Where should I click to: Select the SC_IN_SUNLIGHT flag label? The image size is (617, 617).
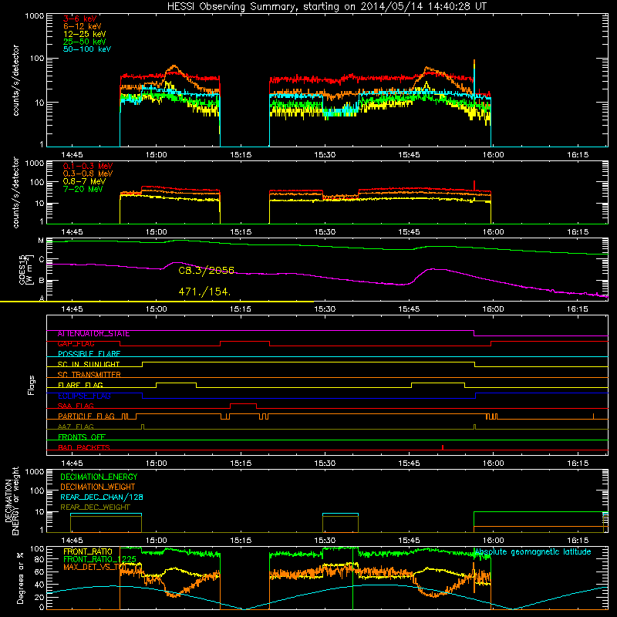tap(89, 364)
